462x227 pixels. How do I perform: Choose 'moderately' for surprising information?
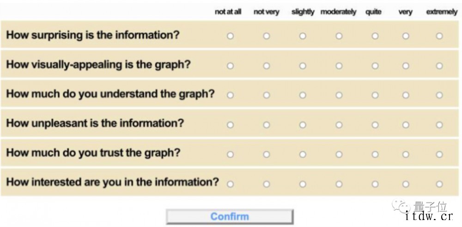(339, 36)
